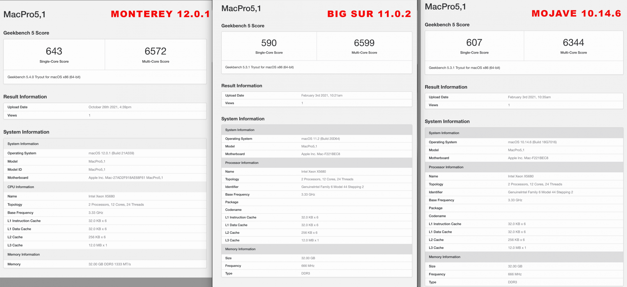Select the 32.00 GB size in Mojave panel
This screenshot has height=287, width=627.
click(515, 266)
